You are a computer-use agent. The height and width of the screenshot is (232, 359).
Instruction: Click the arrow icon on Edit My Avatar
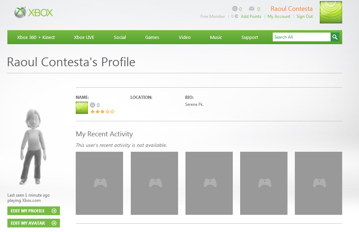[54, 223]
